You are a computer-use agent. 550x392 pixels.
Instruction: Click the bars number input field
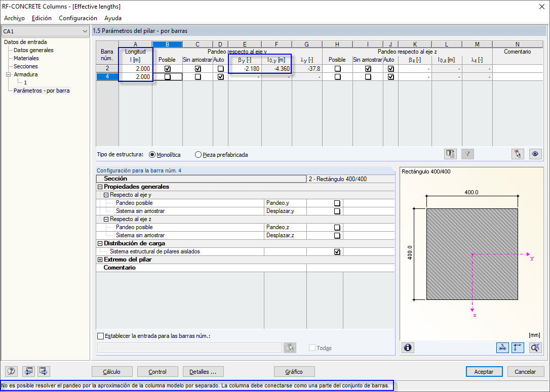click(189, 347)
